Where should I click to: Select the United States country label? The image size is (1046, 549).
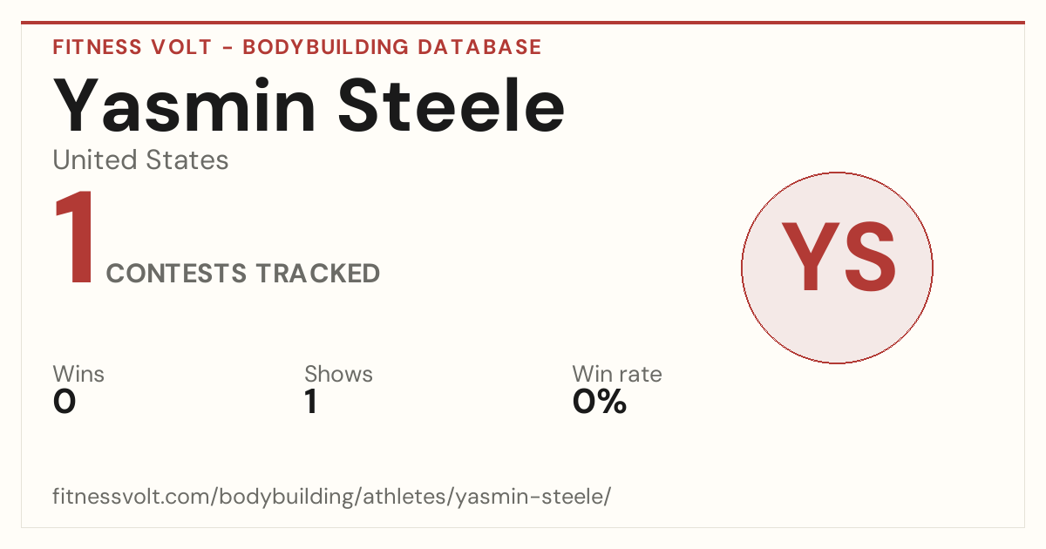(x=141, y=160)
